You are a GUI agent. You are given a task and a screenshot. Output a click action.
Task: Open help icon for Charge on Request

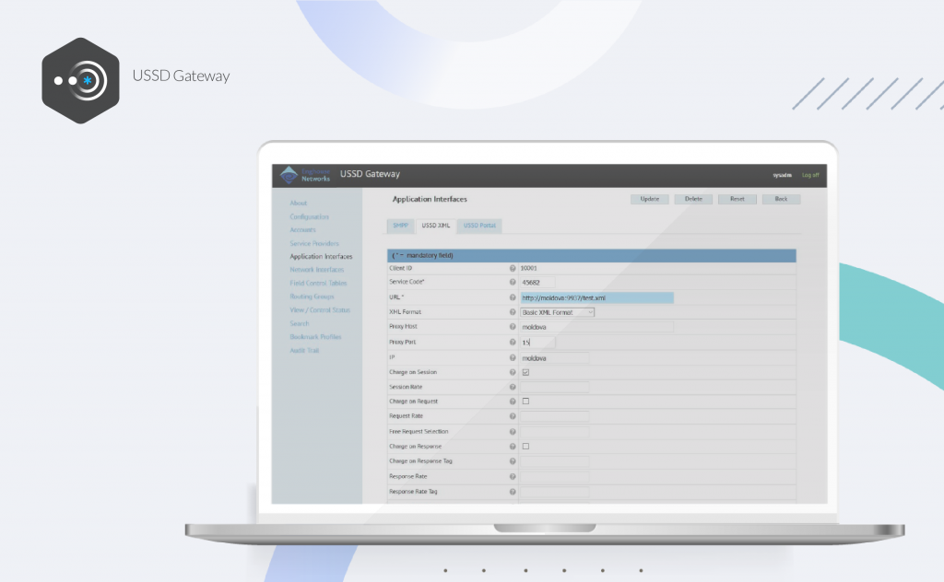513,401
